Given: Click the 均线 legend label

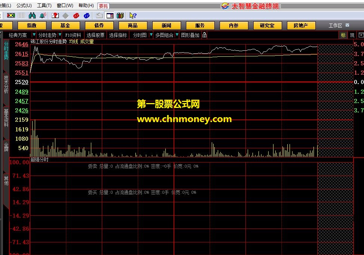Looking at the screenshot, I should click(x=74, y=41).
